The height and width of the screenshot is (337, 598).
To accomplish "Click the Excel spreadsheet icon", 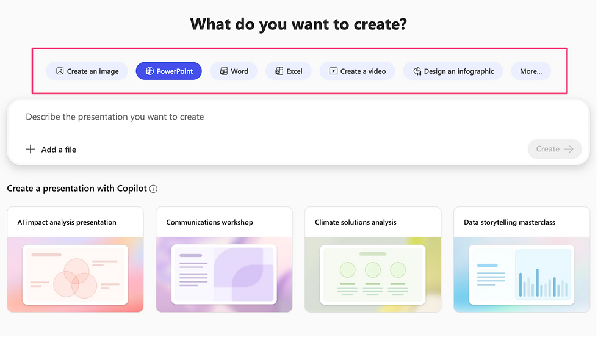I will [x=279, y=71].
